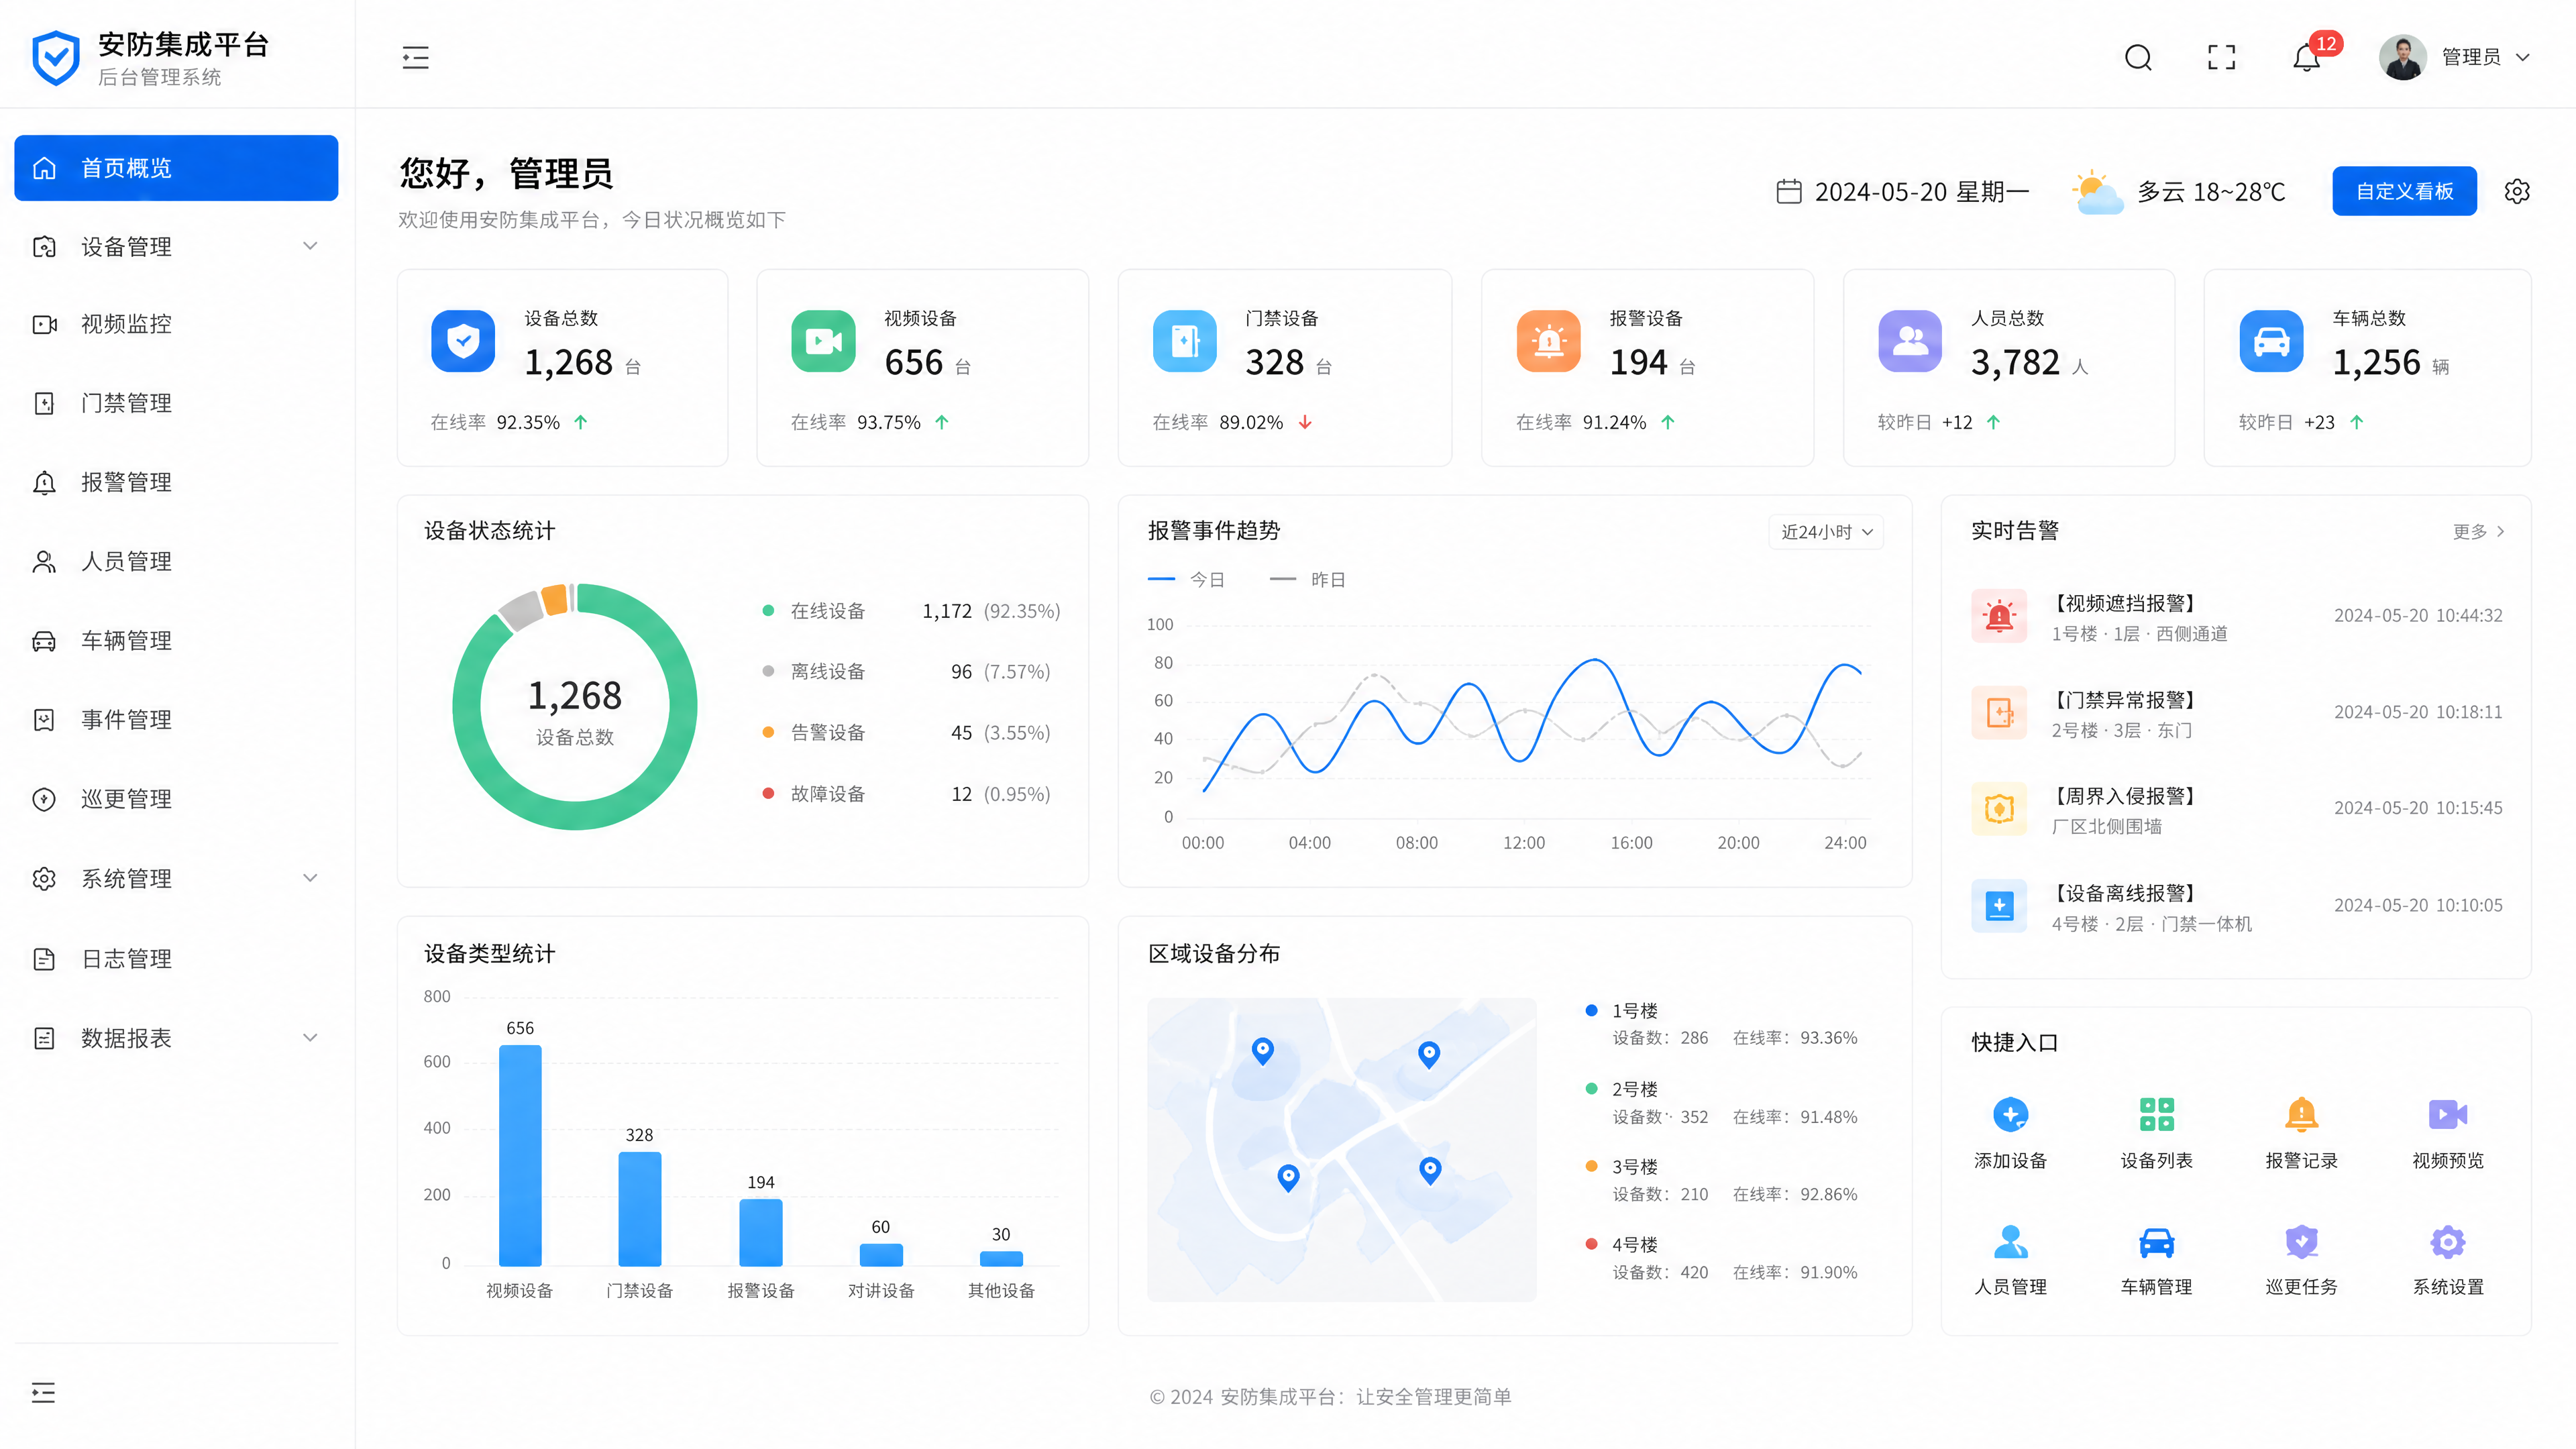Viewport: 2576px width, 1449px height.
Task: Open dashboard settings gear icon
Action: click(2517, 191)
